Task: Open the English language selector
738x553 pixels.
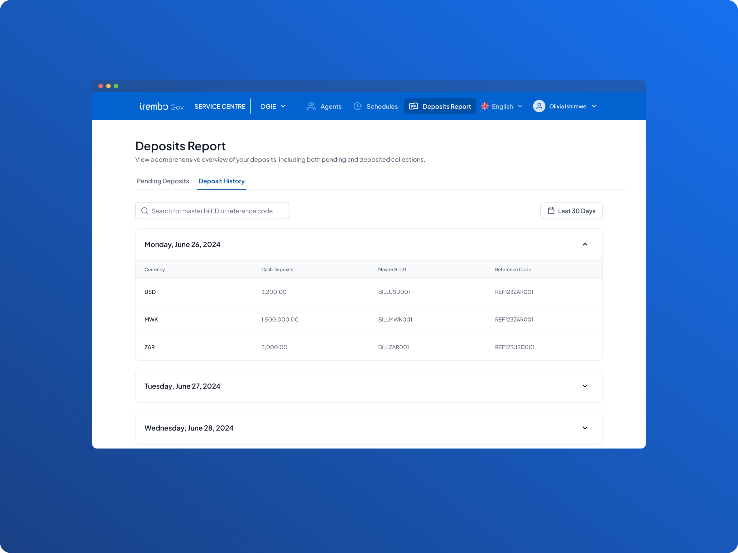Action: pyautogui.click(x=501, y=106)
